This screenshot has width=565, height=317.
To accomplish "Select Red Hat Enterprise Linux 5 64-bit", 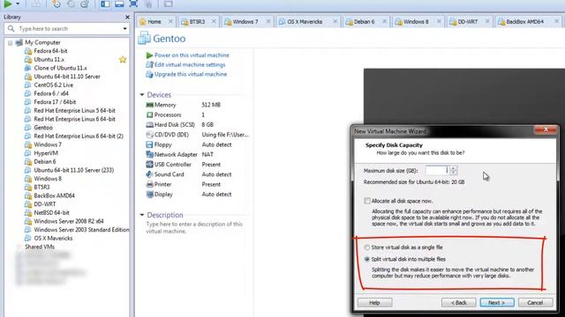I will click(74, 110).
